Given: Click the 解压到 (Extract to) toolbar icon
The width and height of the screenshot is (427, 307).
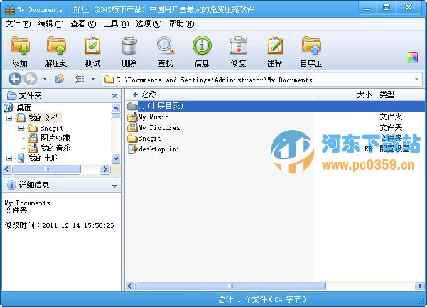Looking at the screenshot, I should pos(57,45).
